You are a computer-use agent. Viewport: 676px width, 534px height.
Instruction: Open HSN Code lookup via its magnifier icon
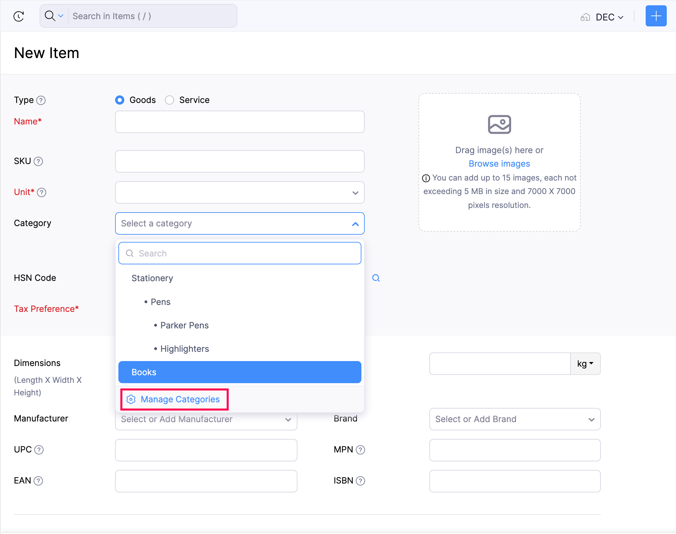coord(376,278)
